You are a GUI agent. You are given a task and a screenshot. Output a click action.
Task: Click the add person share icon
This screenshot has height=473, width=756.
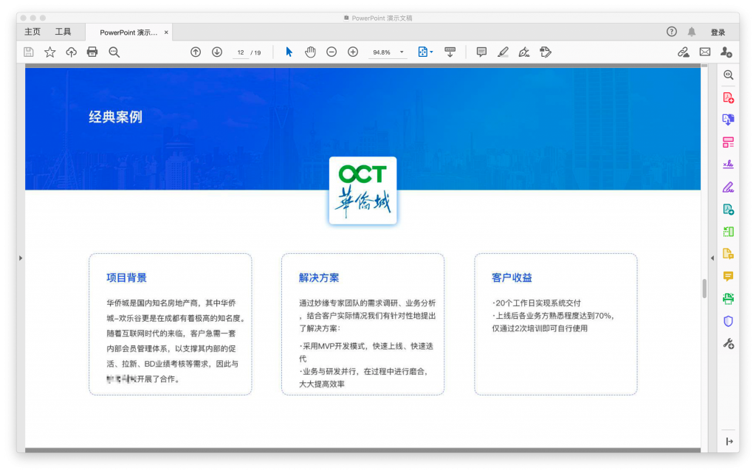coord(726,52)
